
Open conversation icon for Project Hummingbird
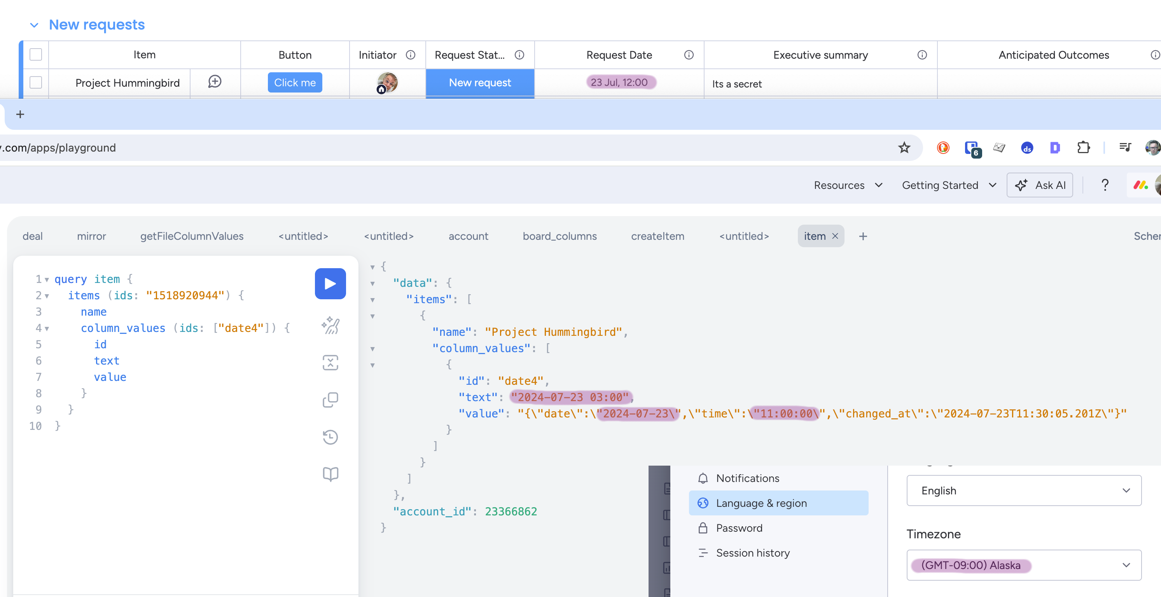click(215, 82)
